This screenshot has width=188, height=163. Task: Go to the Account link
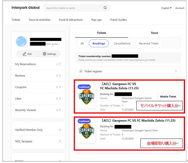coord(180,8)
